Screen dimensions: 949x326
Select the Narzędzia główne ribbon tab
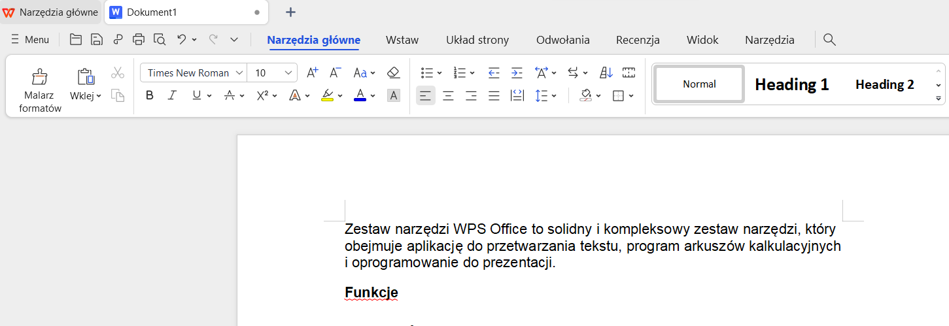click(314, 40)
